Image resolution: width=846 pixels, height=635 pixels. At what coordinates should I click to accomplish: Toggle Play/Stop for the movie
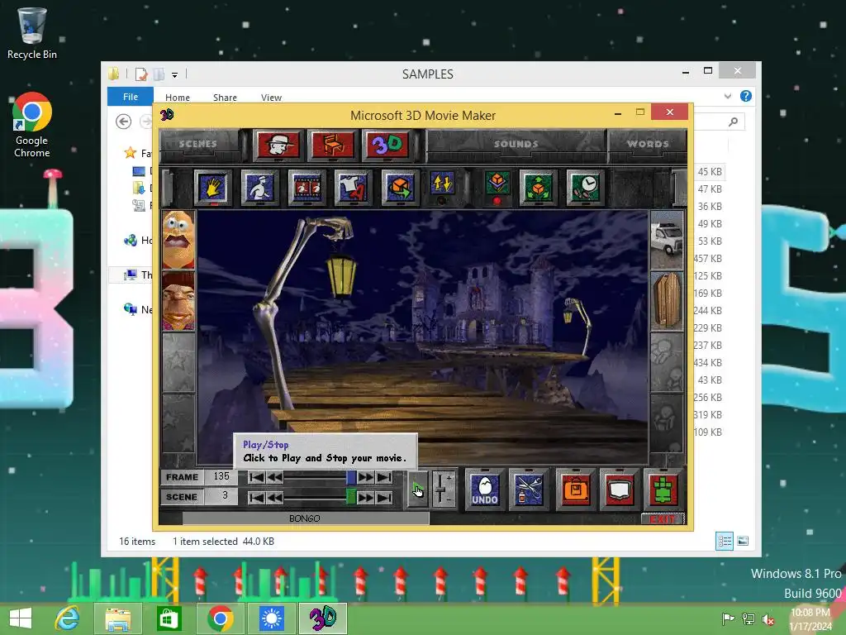point(417,489)
